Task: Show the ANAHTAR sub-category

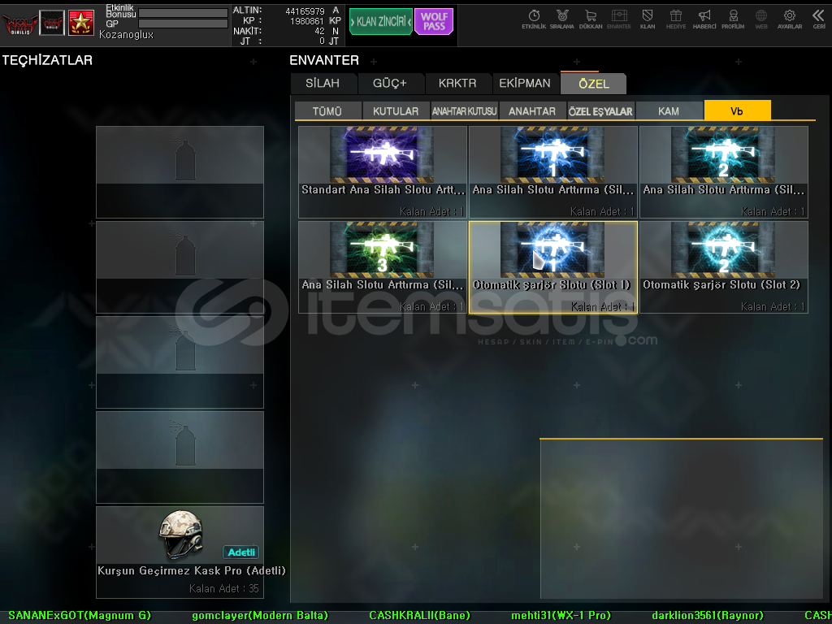Action: (532, 110)
